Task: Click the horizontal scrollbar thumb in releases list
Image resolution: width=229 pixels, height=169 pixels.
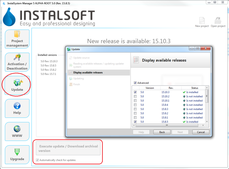Action: 167,125
